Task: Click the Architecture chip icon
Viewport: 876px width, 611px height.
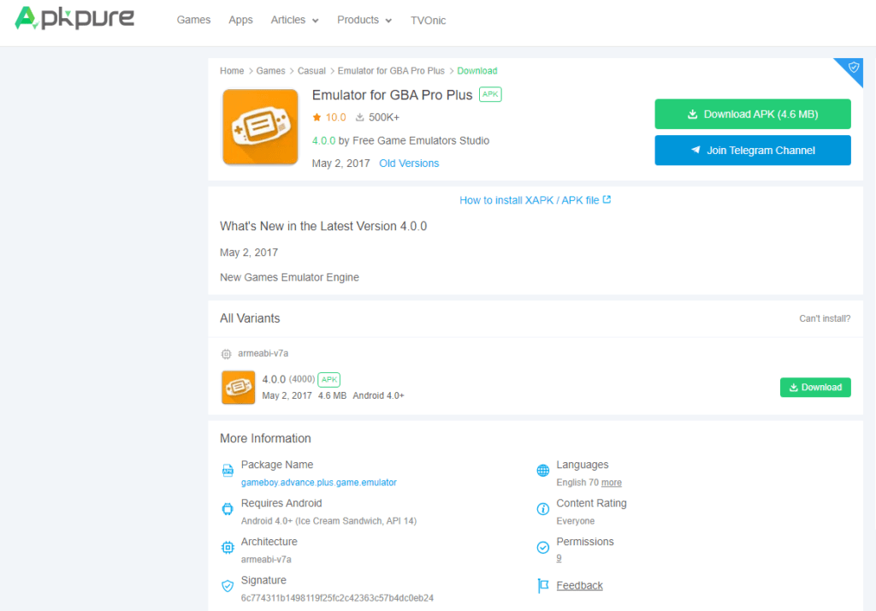Action: [x=228, y=548]
